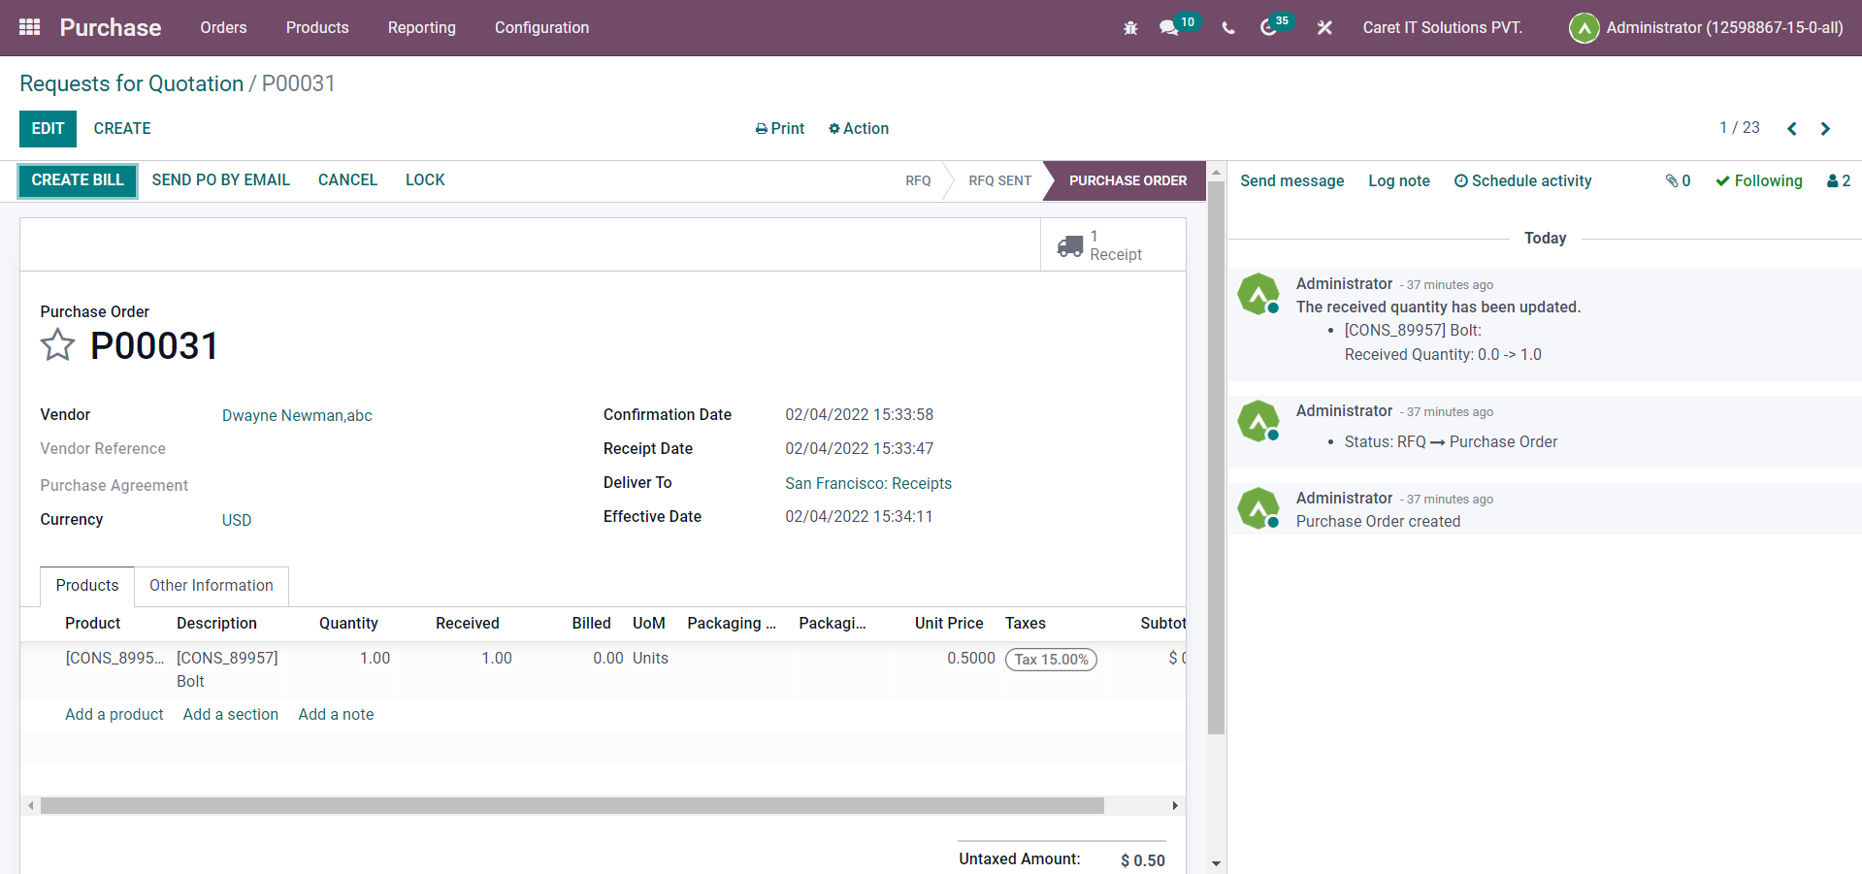Click Add a product link

(114, 714)
